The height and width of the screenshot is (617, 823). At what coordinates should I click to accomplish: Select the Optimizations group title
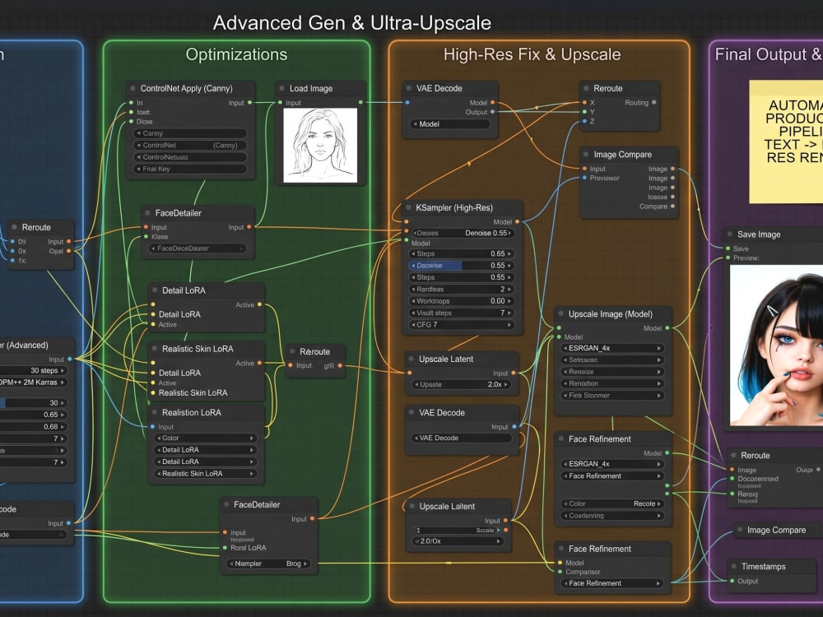pos(237,54)
